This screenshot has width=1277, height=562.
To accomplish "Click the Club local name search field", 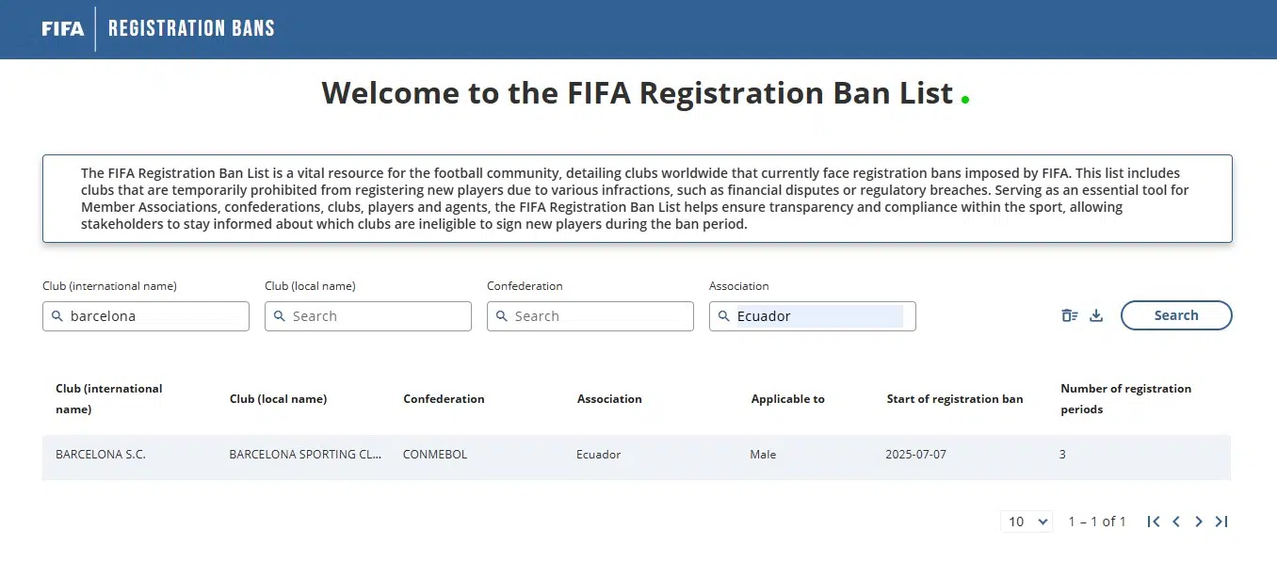I will 368,316.
